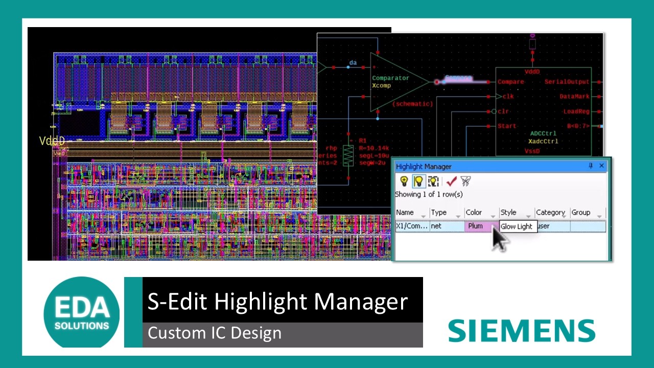Click the SerialOutput pin label
The height and width of the screenshot is (368, 654).
pos(567,82)
